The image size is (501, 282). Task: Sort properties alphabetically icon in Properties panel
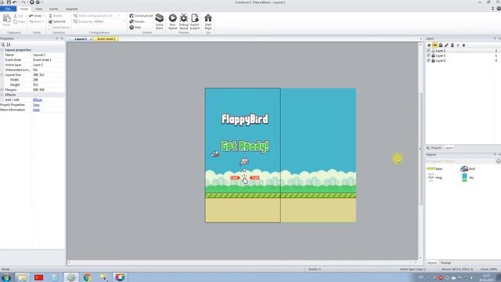9,45
